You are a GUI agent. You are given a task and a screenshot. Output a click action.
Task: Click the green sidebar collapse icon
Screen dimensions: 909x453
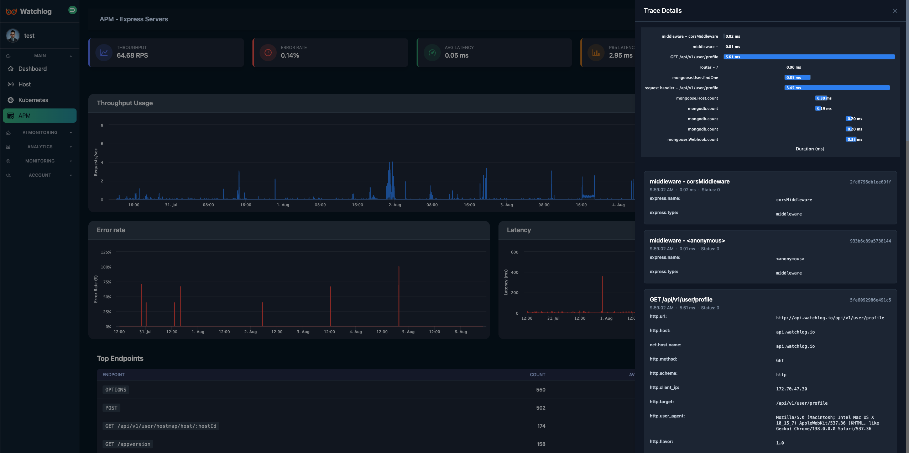[72, 10]
